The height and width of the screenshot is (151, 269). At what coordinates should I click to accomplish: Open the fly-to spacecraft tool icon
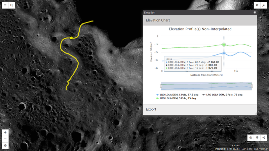[x=257, y=5]
